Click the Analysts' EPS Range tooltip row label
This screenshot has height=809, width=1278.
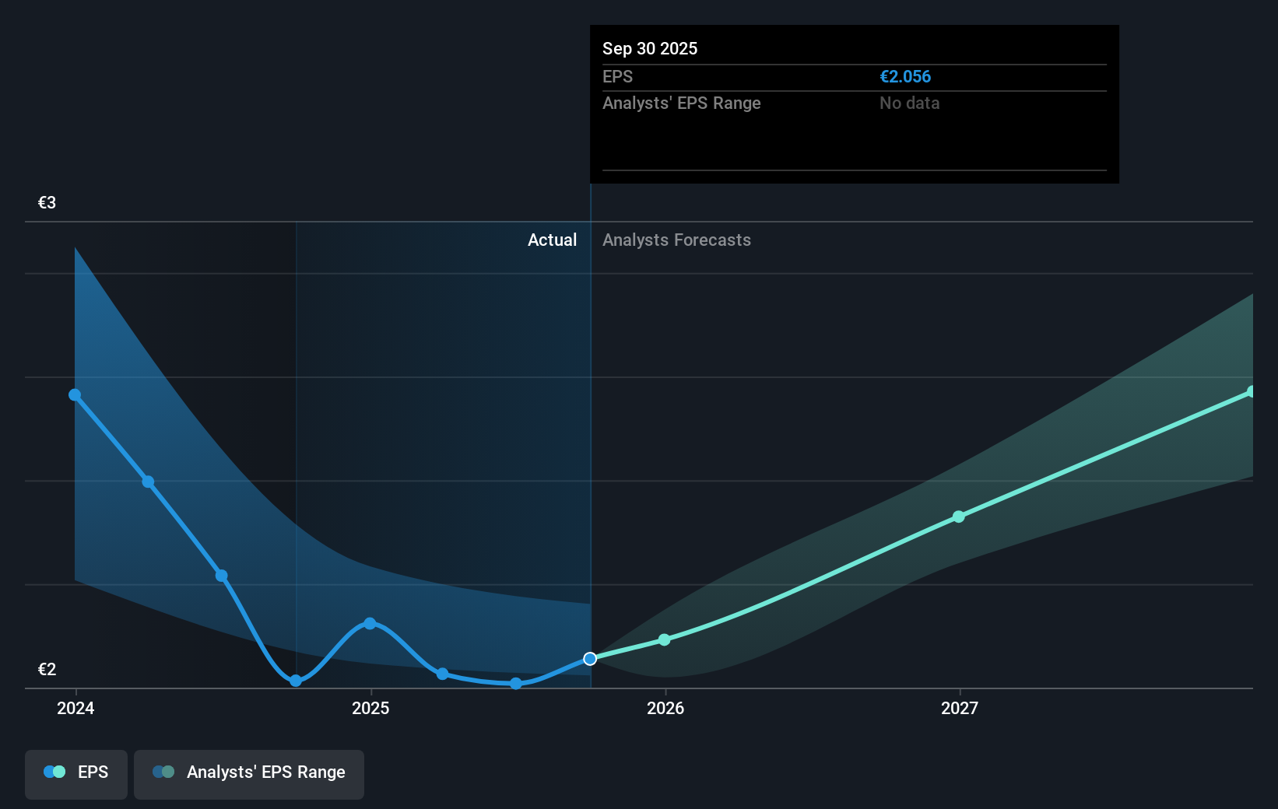682,103
